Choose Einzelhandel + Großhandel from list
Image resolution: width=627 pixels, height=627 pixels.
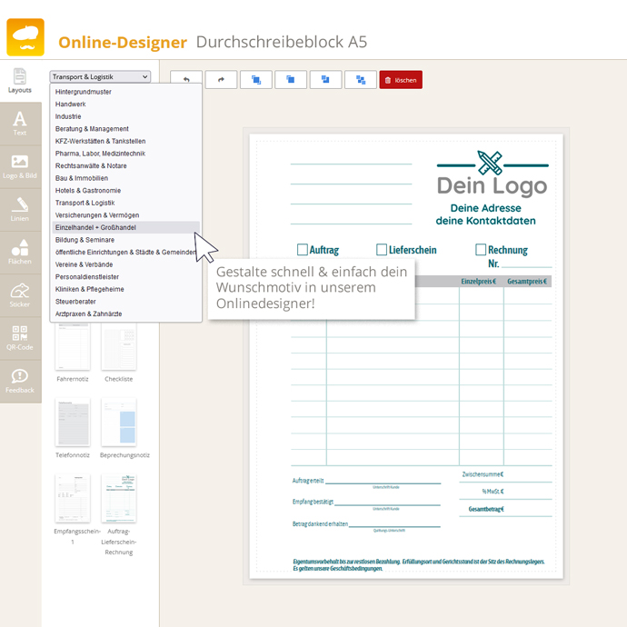click(x=95, y=227)
